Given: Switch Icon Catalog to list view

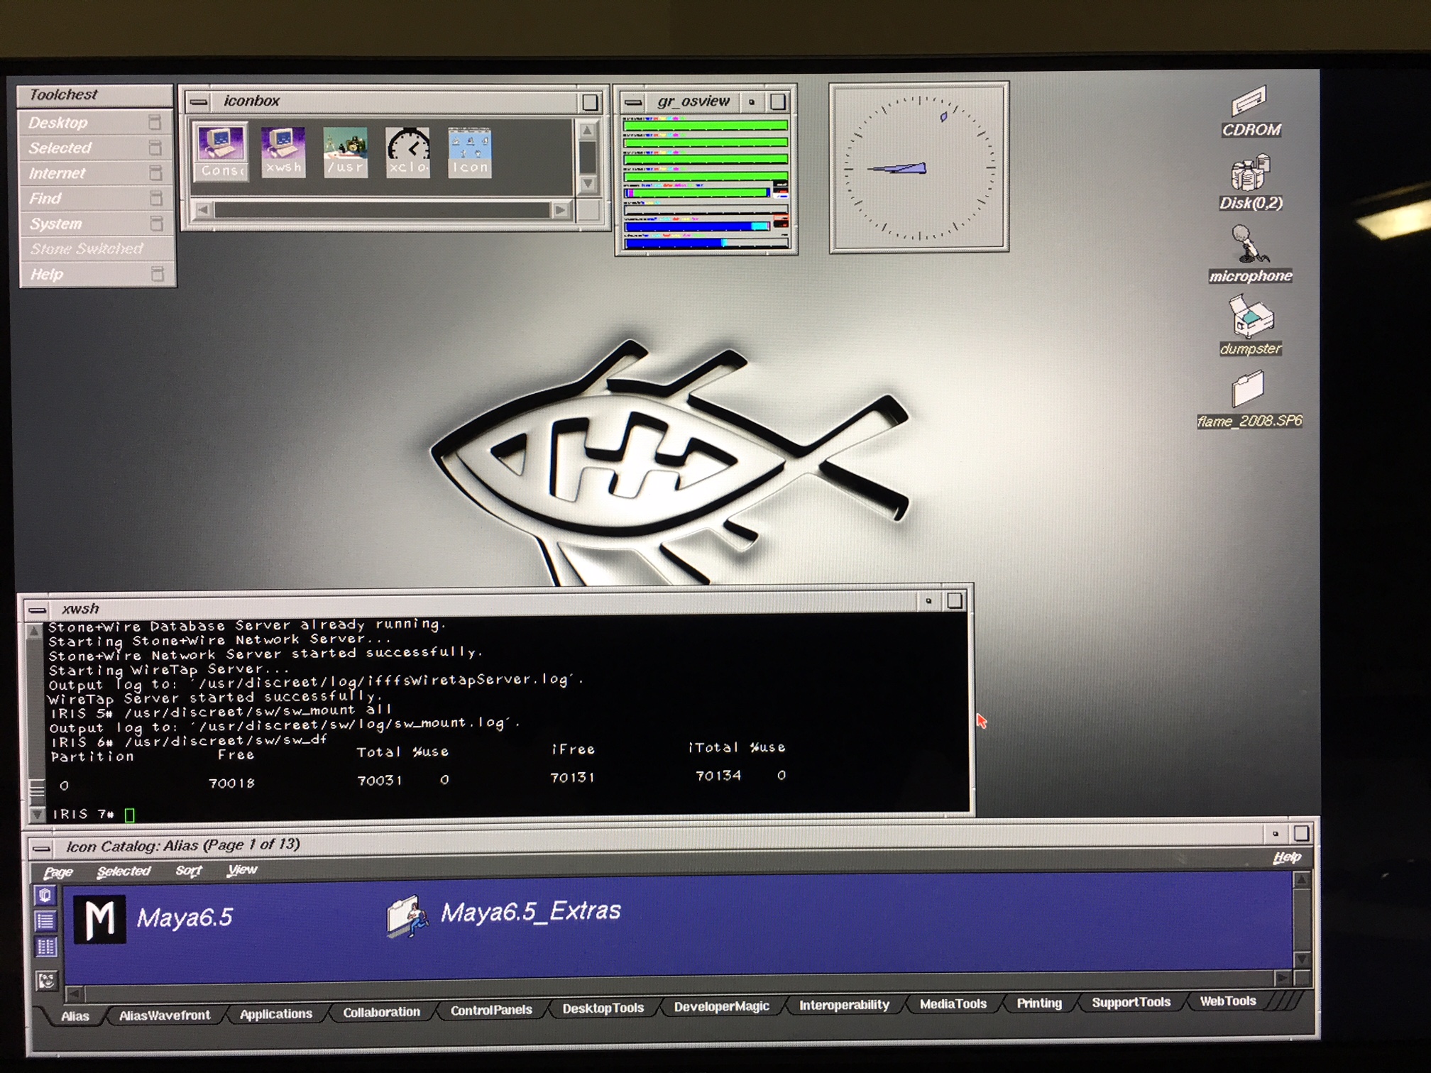Looking at the screenshot, I should click(45, 921).
